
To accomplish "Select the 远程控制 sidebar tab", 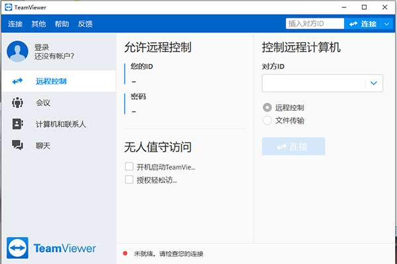I will tap(59, 81).
